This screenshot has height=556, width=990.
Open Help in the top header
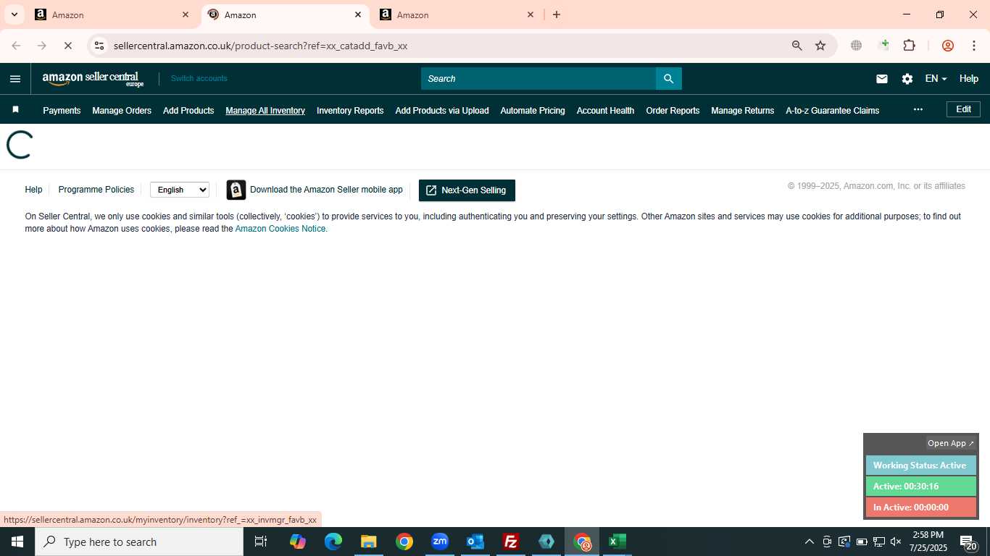point(969,79)
